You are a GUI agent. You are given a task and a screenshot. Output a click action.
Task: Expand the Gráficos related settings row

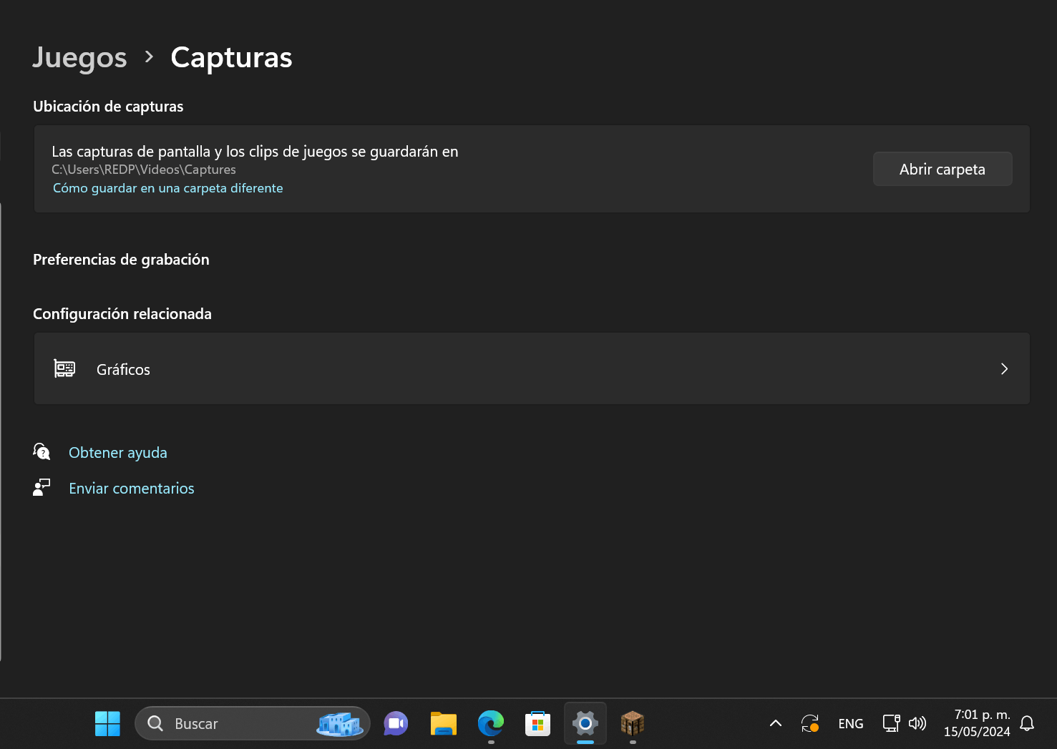1004,368
